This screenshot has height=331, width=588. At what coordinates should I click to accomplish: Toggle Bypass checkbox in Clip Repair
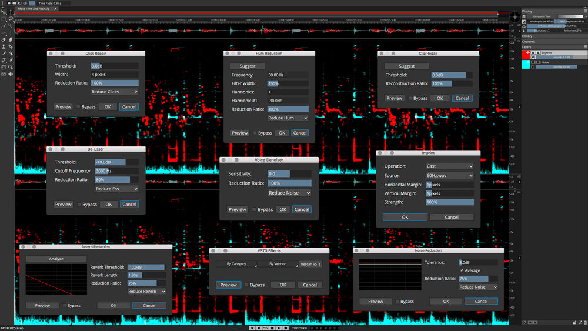coord(410,98)
